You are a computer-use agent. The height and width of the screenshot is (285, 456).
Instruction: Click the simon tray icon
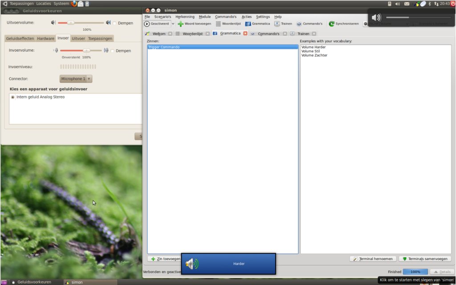point(417,4)
